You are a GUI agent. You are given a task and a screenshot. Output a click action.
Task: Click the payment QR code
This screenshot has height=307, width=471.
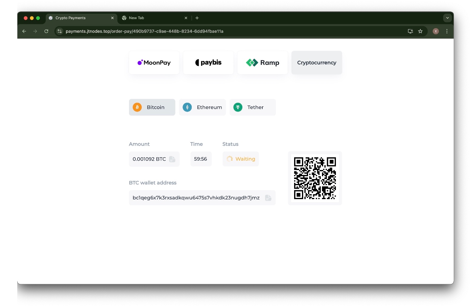pyautogui.click(x=315, y=178)
